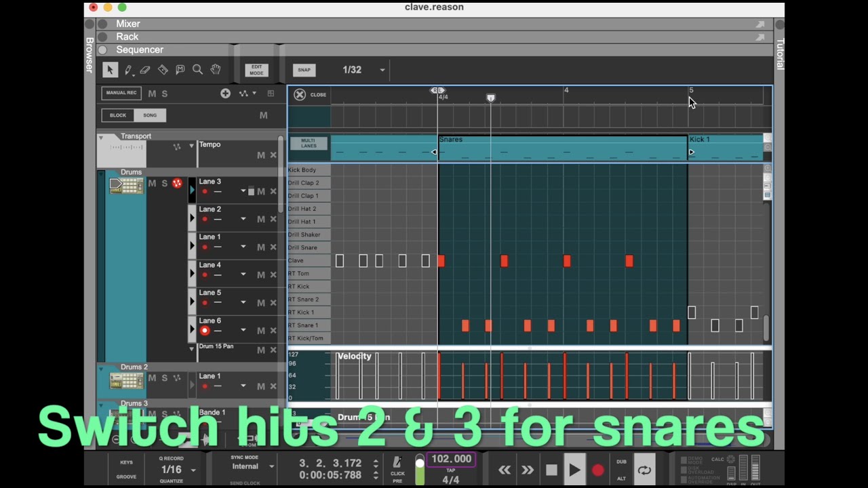Stop playback in transport

(551, 470)
